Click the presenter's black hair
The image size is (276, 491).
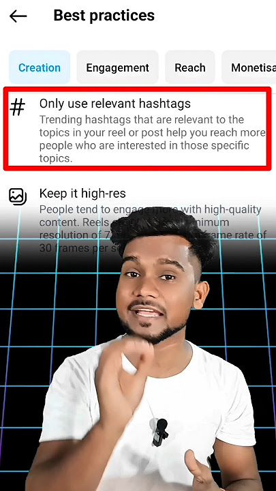coord(163,230)
